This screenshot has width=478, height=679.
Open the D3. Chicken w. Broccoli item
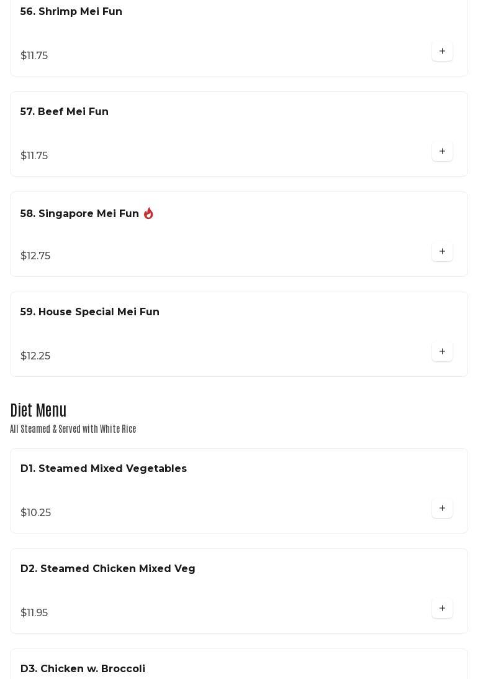coord(83,669)
